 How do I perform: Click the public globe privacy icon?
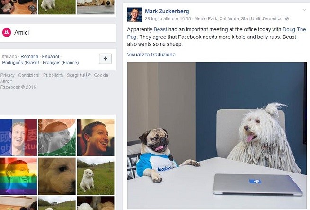287,19
